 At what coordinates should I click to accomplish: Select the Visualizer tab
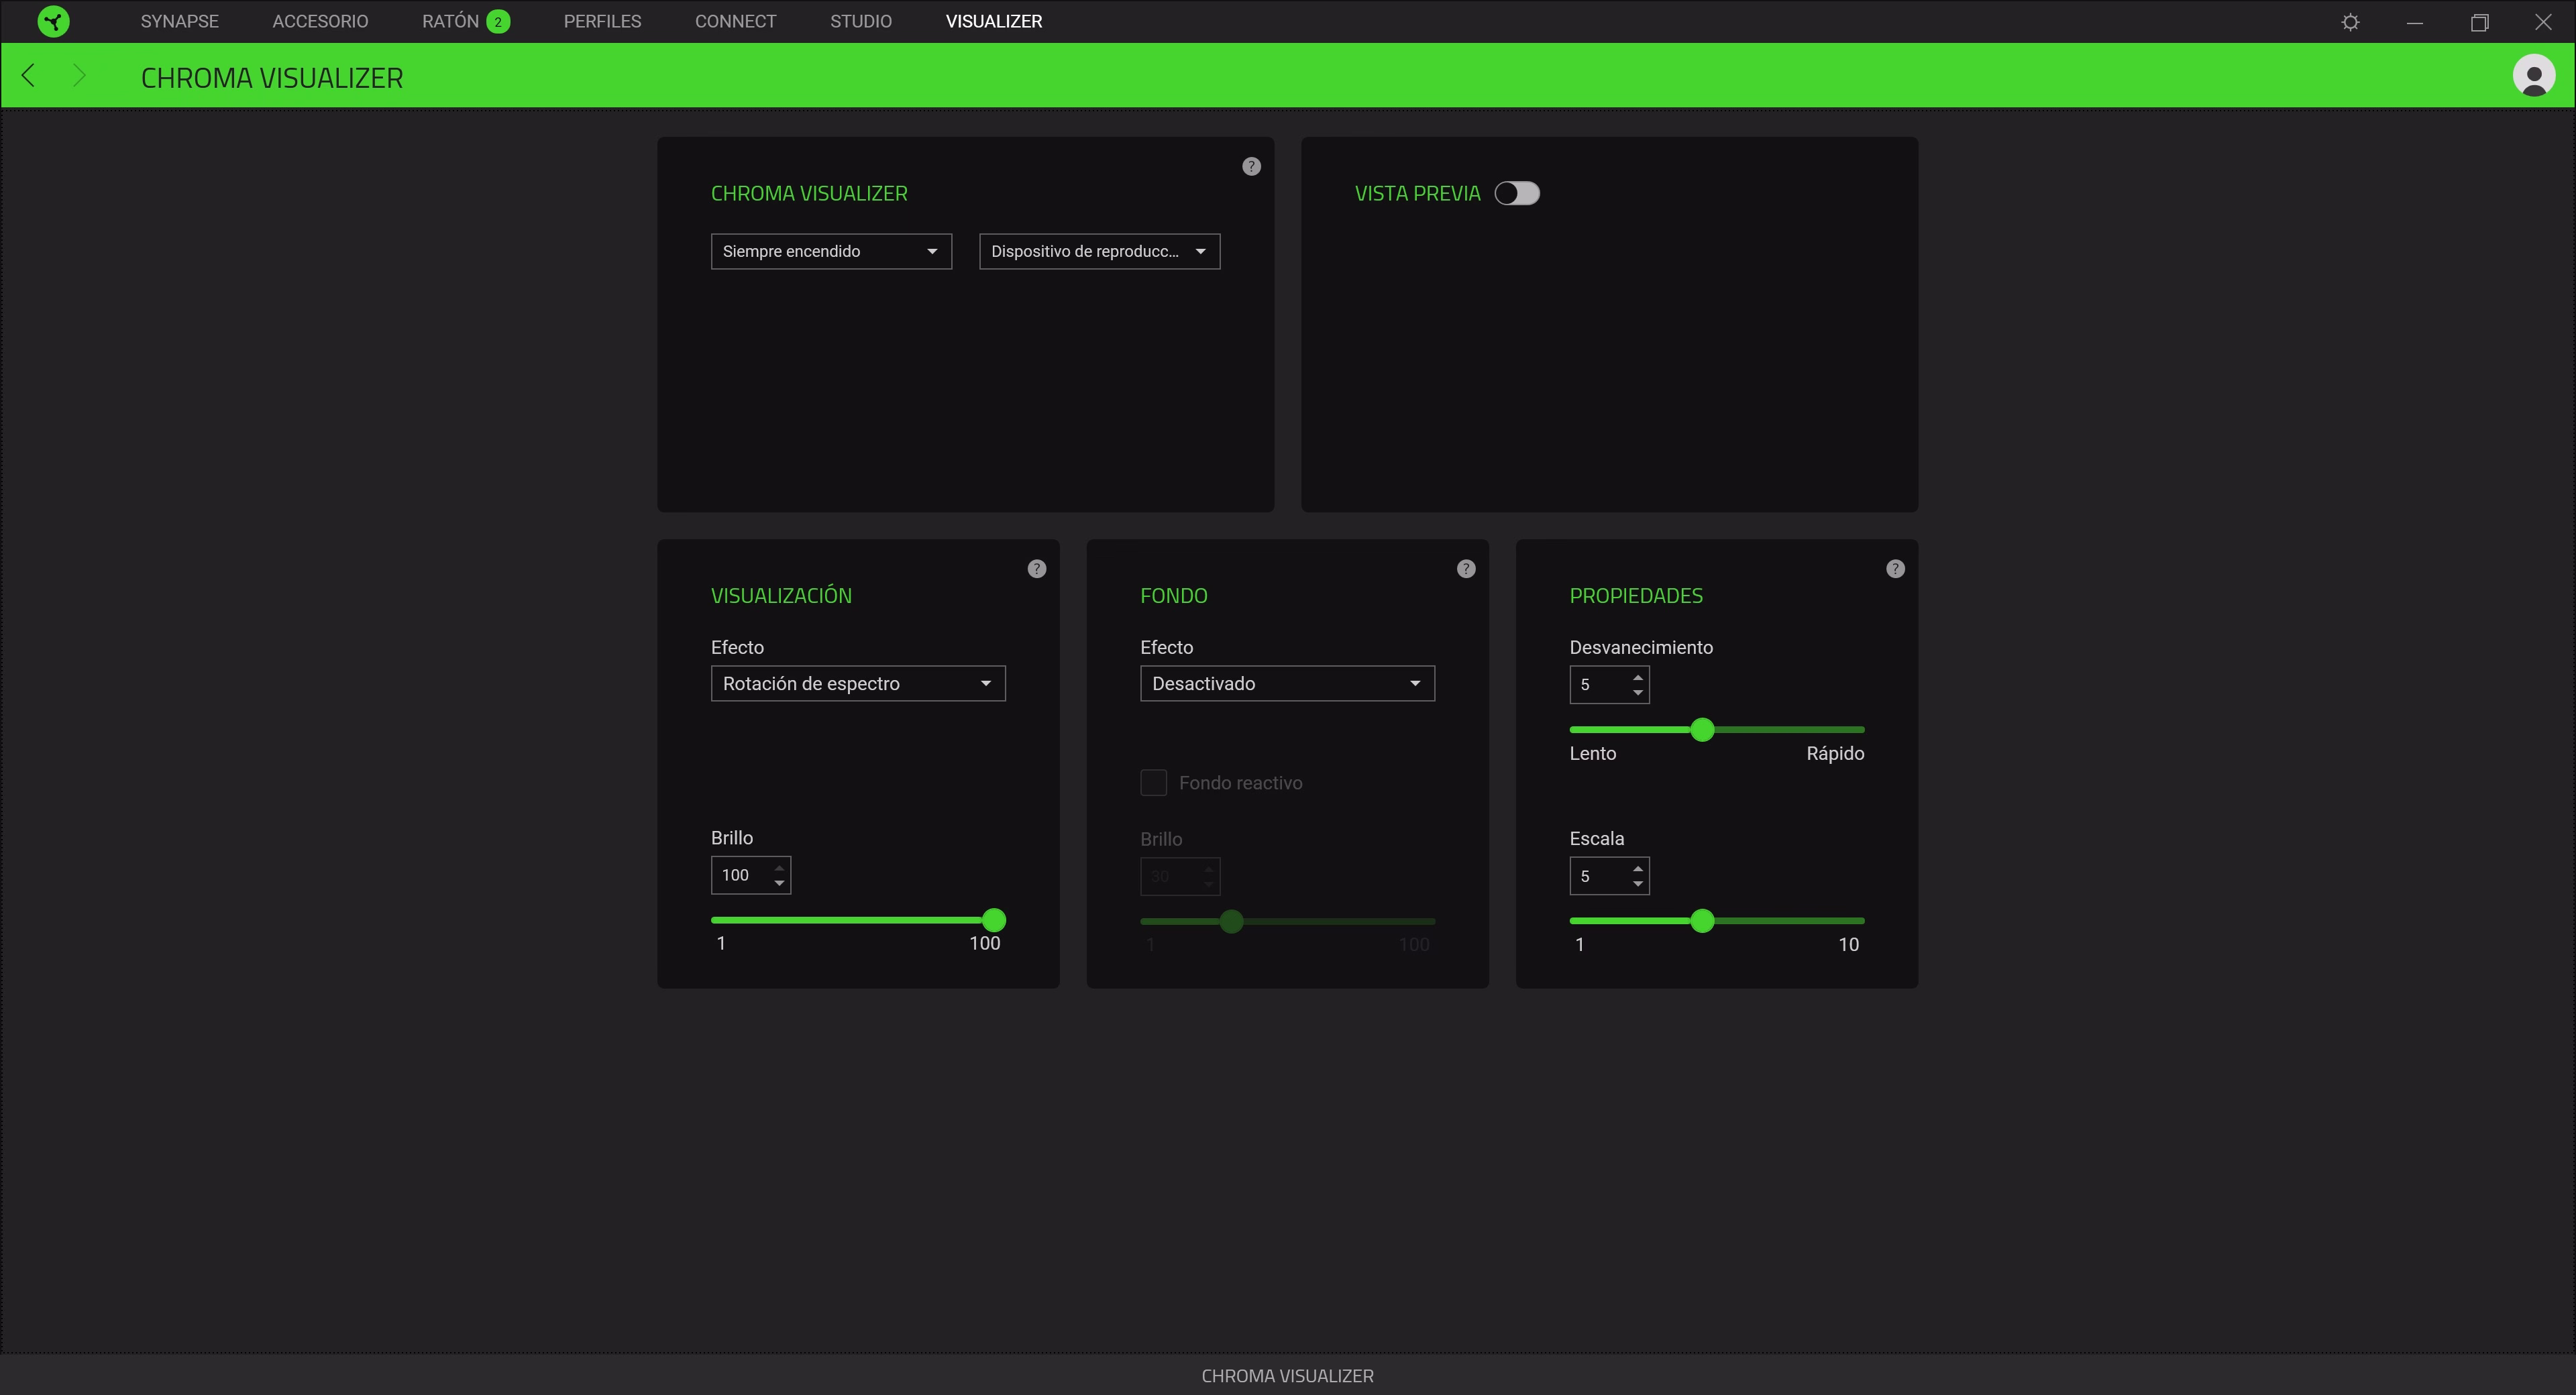pos(994,22)
